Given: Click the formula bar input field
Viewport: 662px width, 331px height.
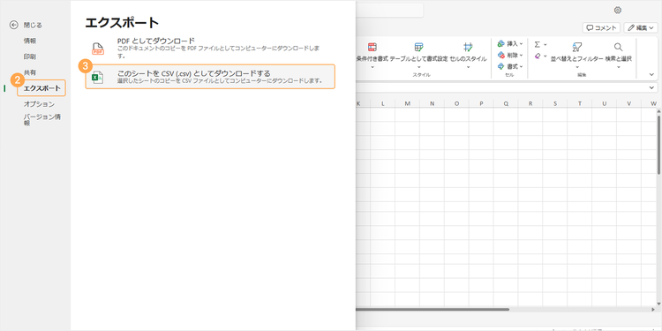Looking at the screenshot, I should tap(502, 87).
